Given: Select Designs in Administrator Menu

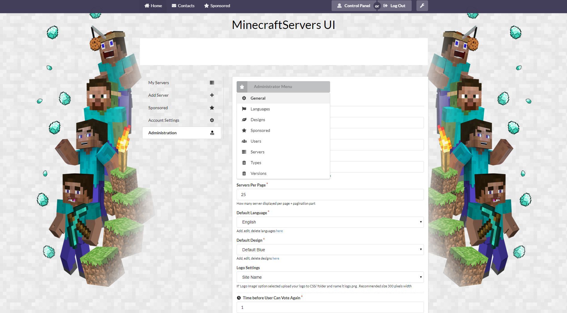Looking at the screenshot, I should [x=283, y=120].
